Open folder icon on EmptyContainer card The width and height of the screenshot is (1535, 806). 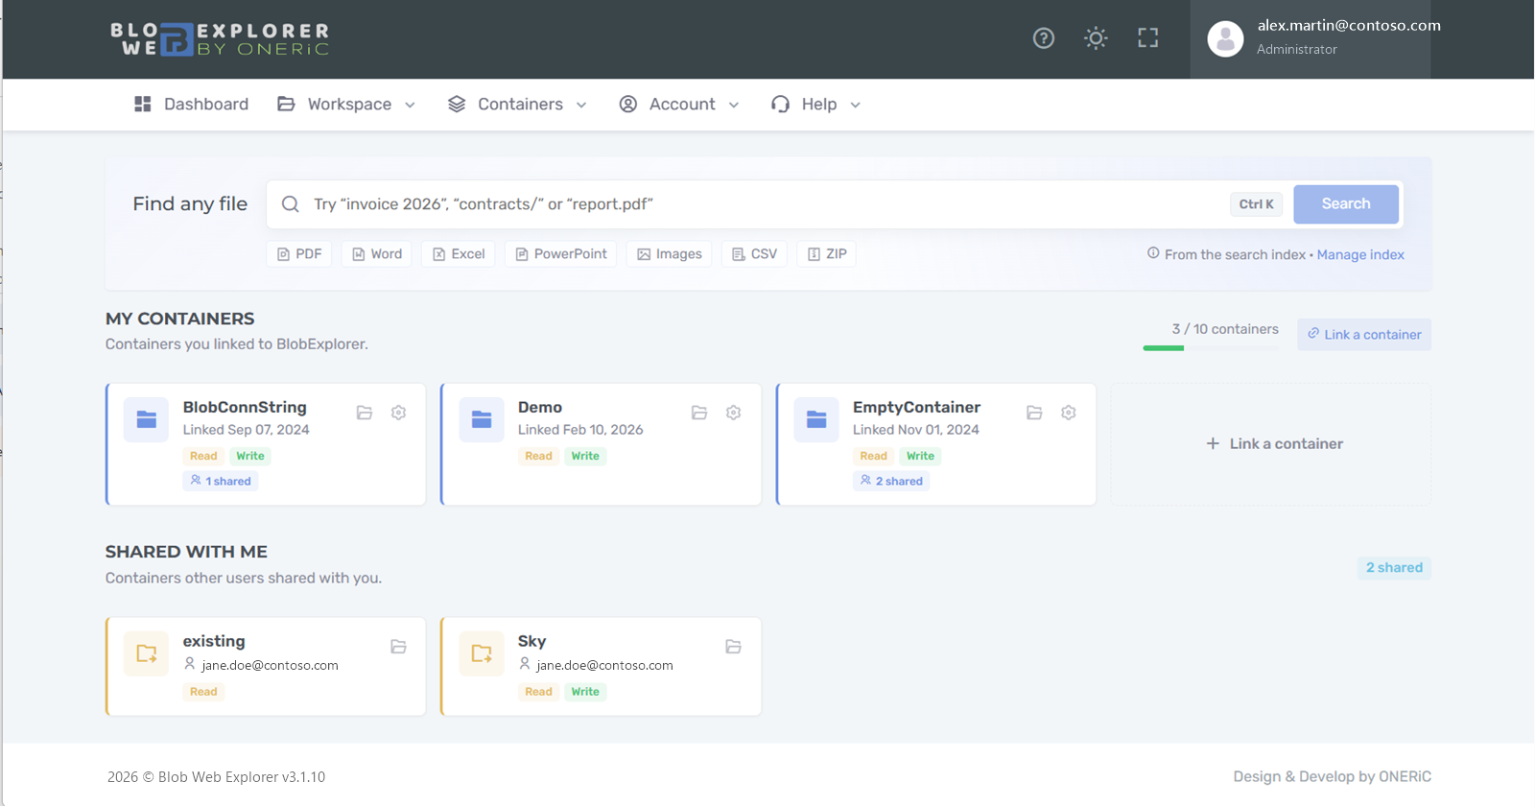(x=1034, y=413)
